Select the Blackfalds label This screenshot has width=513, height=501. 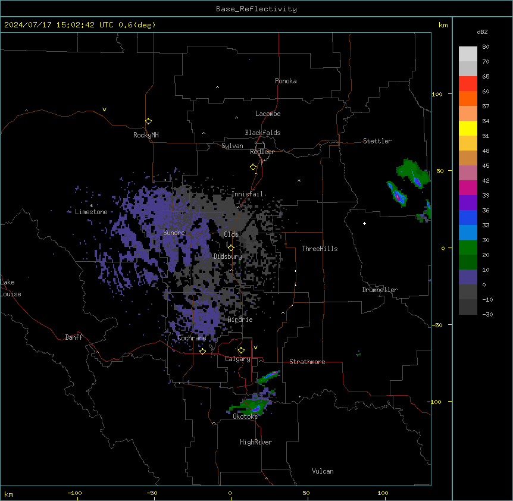tap(262, 133)
